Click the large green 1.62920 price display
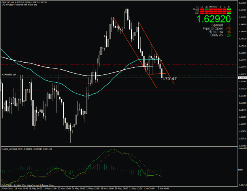Screen dimensions: 247x191 [213, 19]
